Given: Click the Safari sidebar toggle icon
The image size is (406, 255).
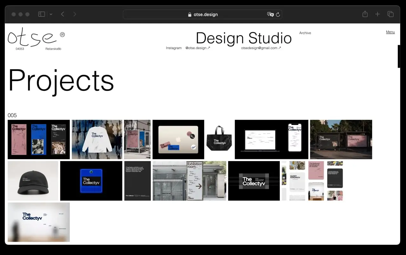Looking at the screenshot, I should click(42, 14).
